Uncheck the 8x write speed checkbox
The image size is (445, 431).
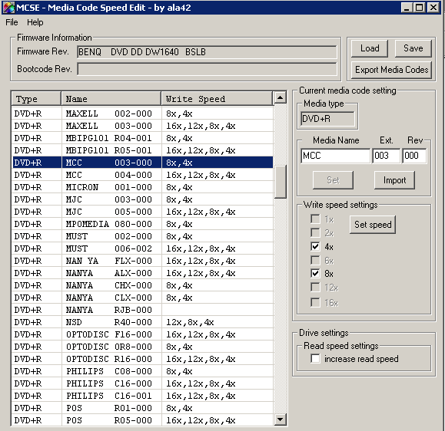point(315,274)
